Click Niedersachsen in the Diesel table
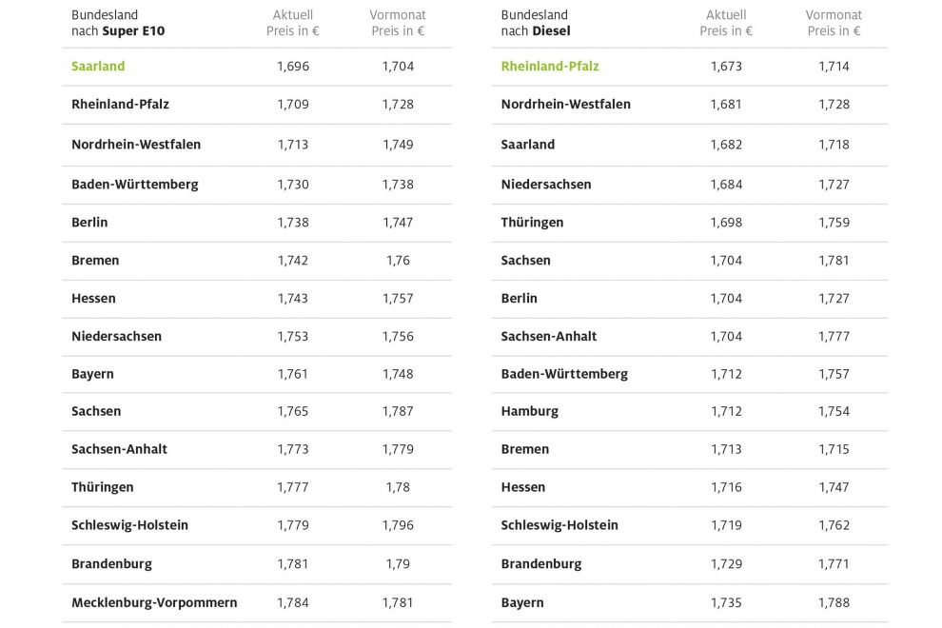 click(546, 185)
